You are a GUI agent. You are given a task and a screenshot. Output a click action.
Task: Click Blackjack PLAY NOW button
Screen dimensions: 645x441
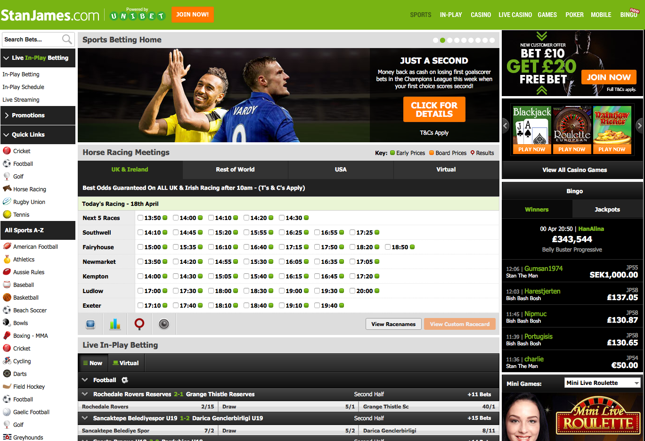click(531, 149)
